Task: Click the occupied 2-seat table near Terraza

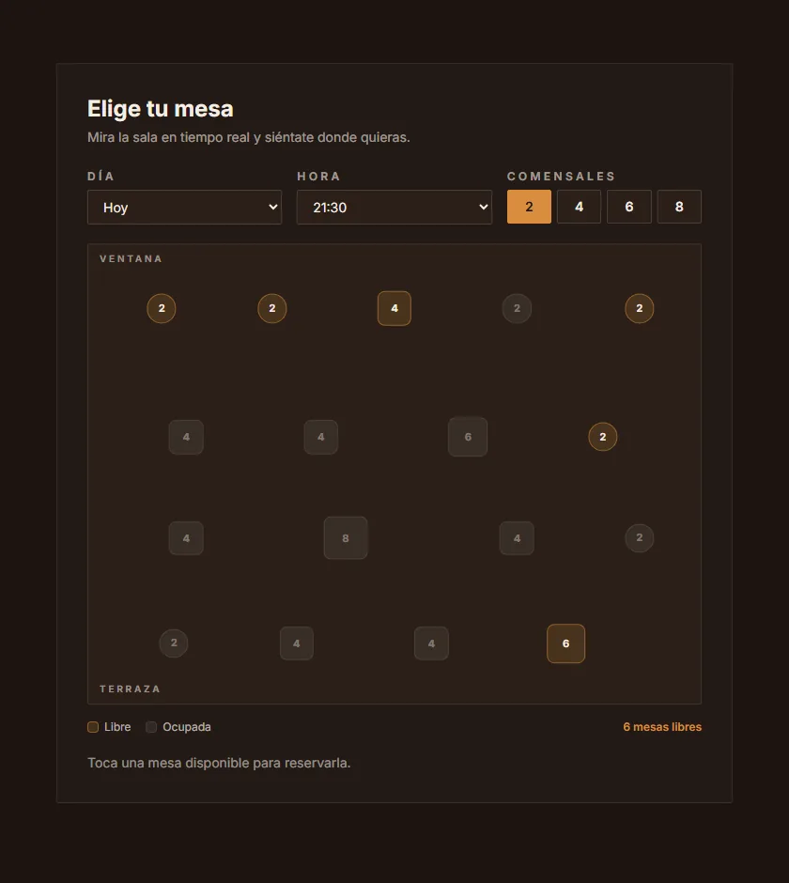Action: tap(174, 643)
